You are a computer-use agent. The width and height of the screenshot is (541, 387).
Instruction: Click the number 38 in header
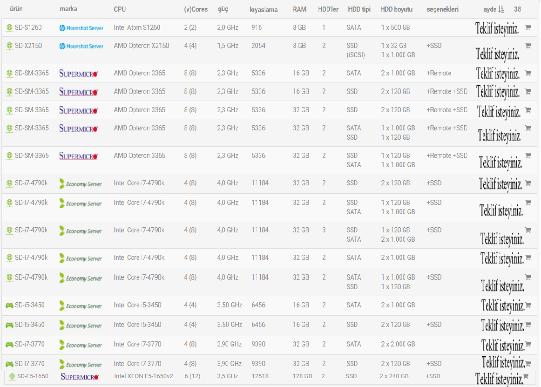[x=518, y=9]
